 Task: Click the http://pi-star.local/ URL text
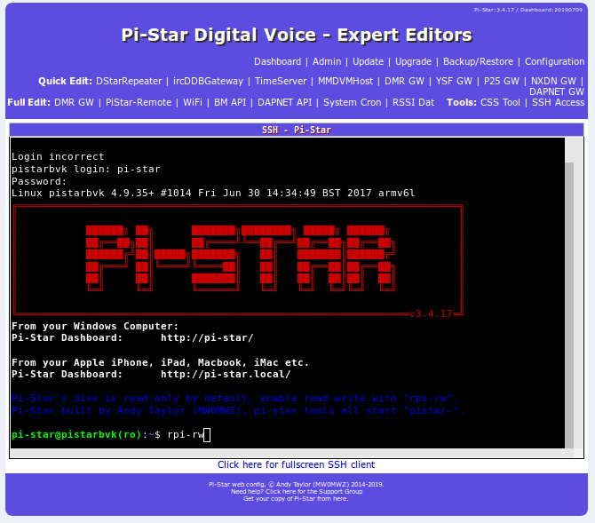click(x=226, y=374)
